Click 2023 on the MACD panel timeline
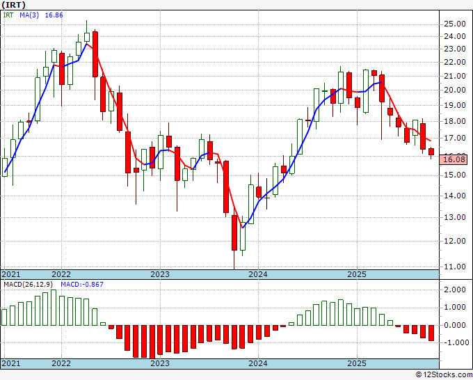Image resolution: width=473 pixels, height=380 pixels. pyautogui.click(x=160, y=363)
